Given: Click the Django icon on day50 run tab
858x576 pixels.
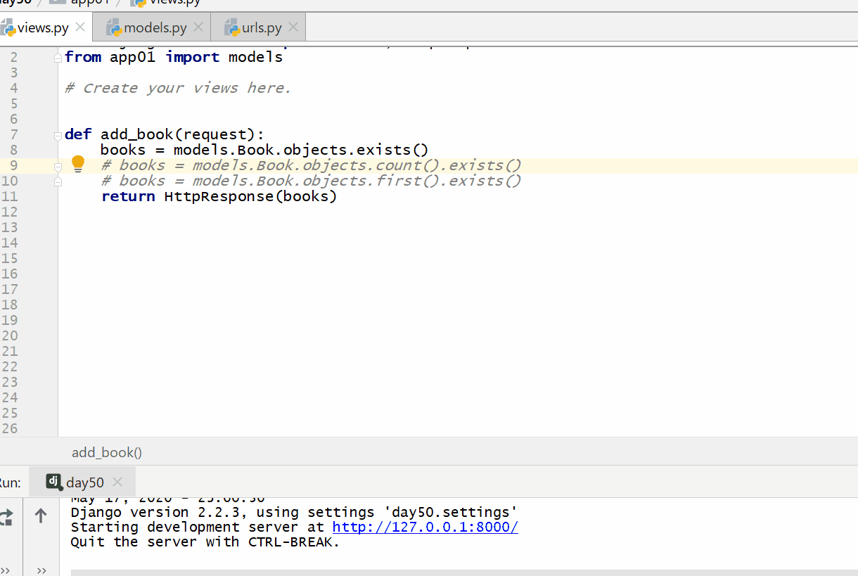Looking at the screenshot, I should [54, 482].
